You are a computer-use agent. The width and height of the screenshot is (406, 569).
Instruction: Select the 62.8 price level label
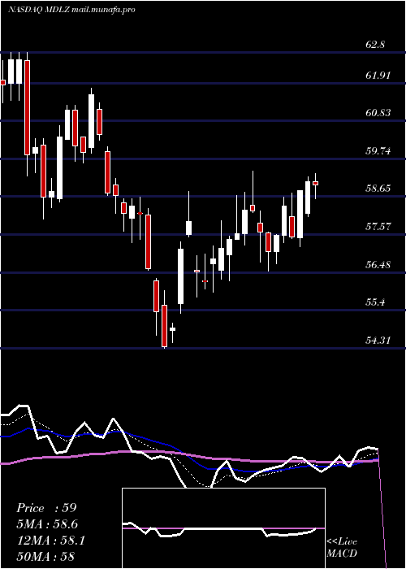375,45
